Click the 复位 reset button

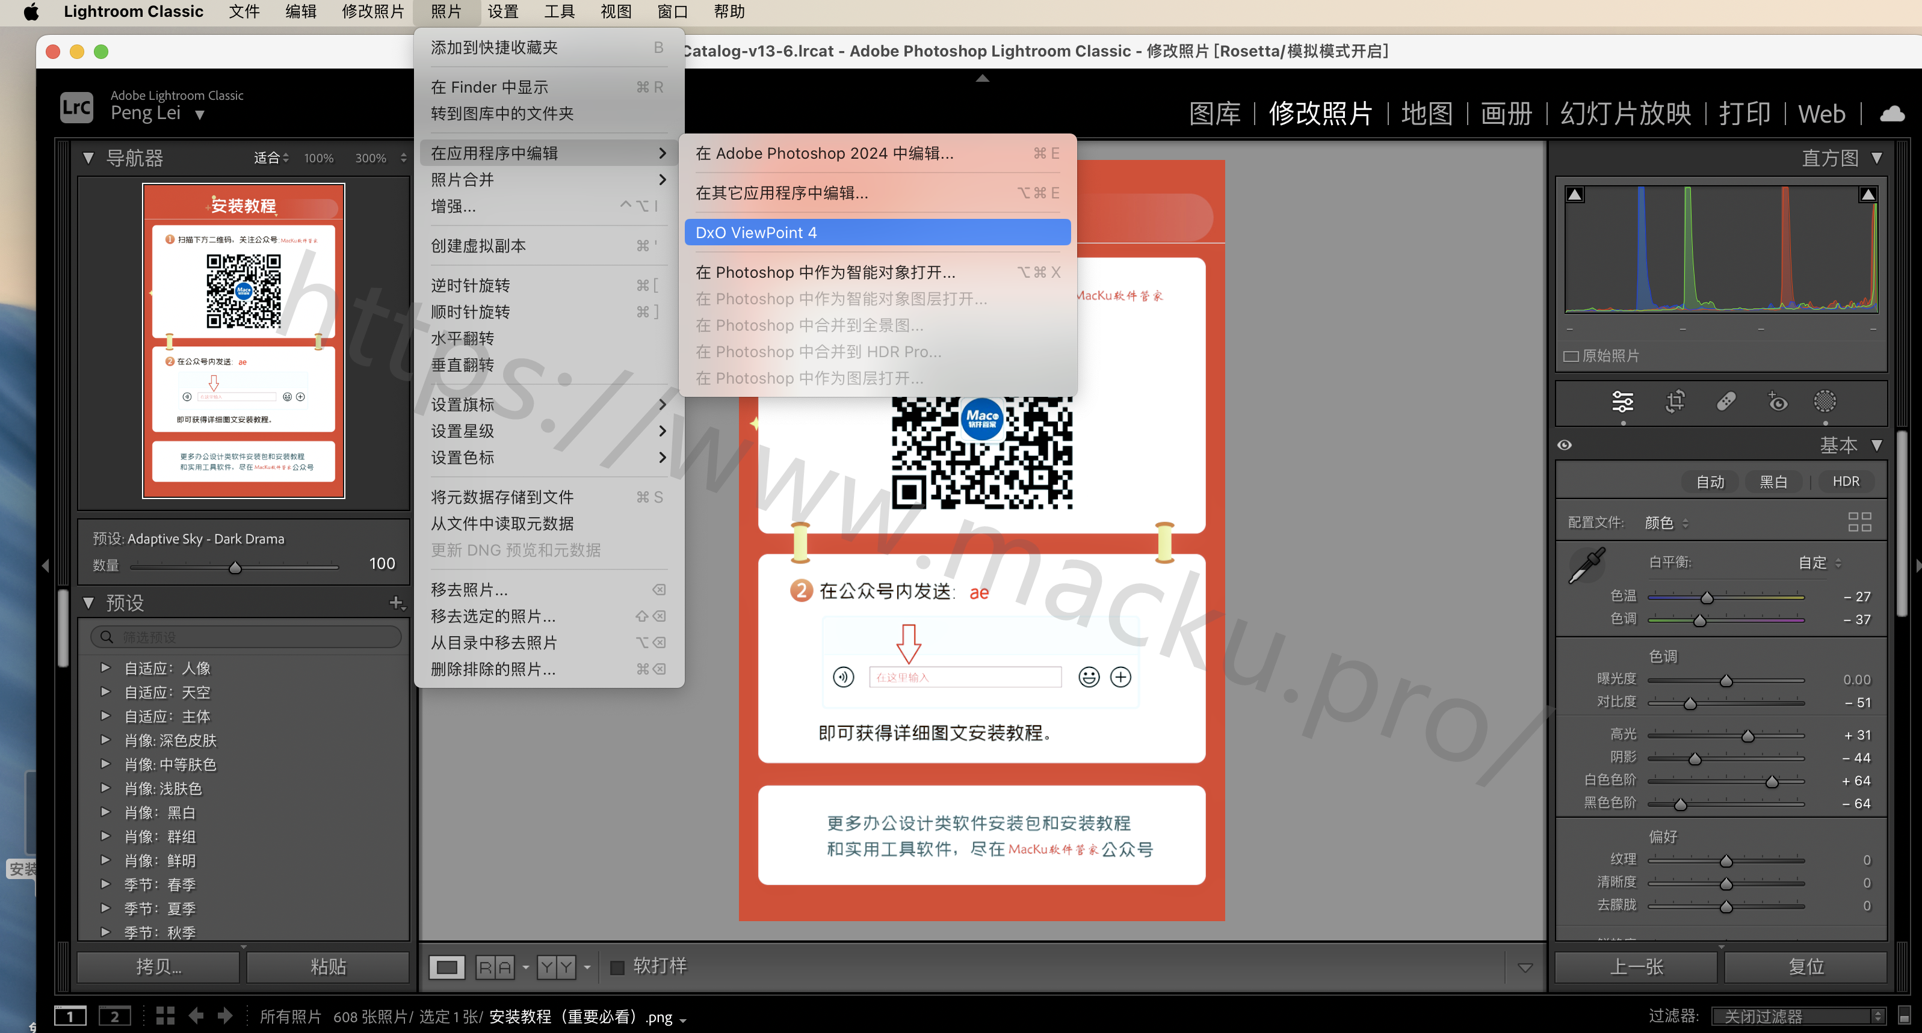click(x=1806, y=967)
